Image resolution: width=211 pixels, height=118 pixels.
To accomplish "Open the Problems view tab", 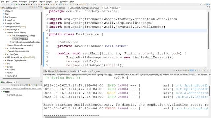I will 48,71.
